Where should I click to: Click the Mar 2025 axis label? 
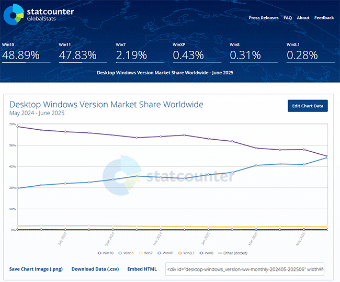click(x=253, y=239)
